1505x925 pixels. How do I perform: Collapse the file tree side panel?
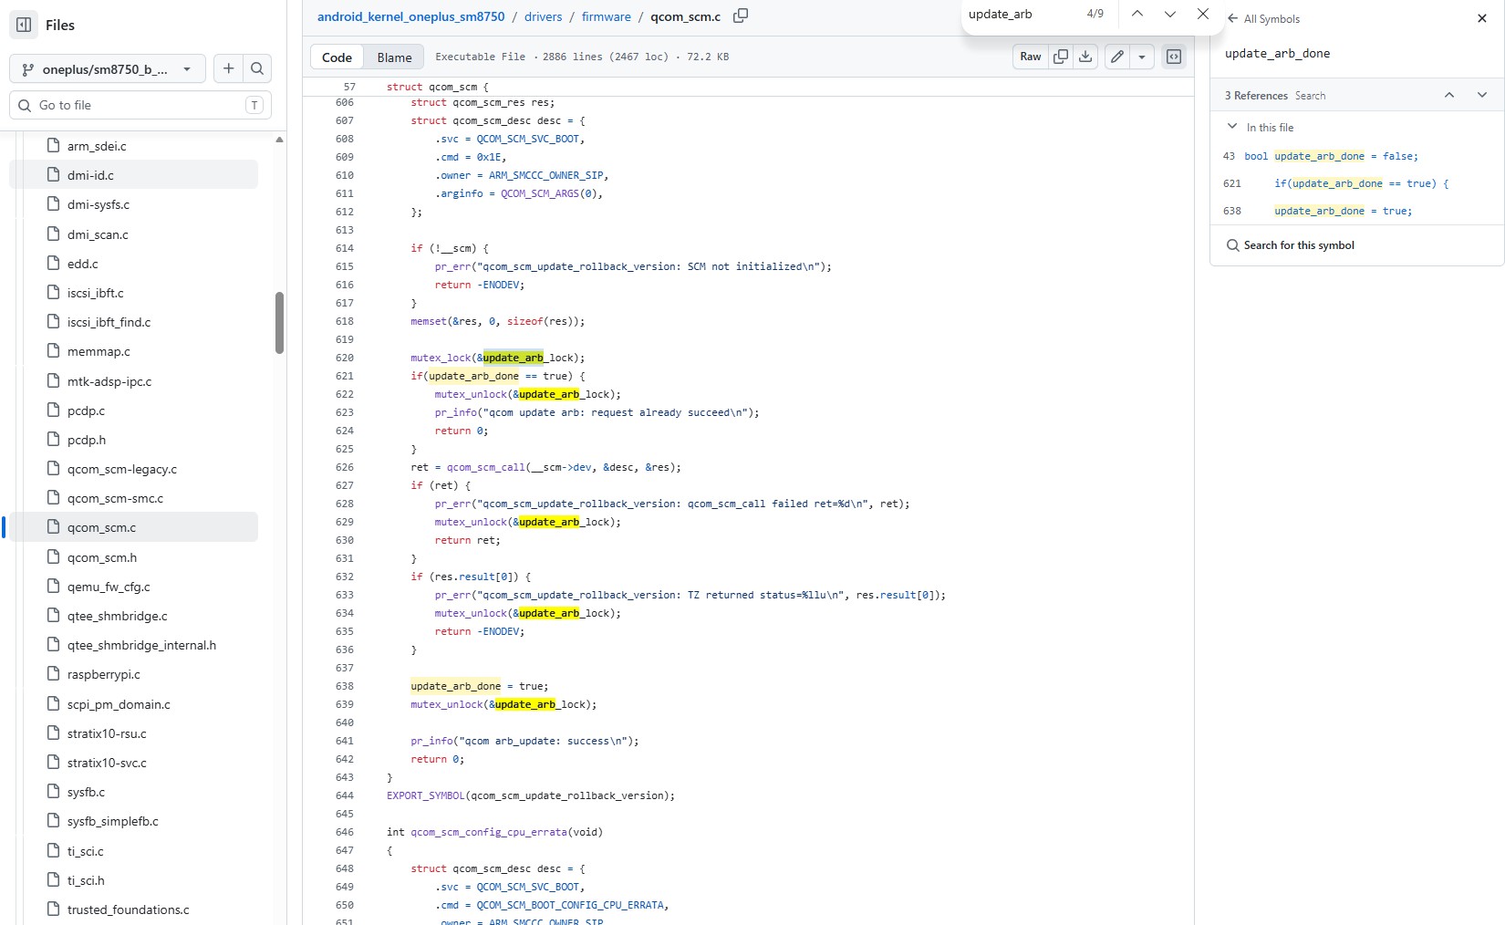coord(25,25)
